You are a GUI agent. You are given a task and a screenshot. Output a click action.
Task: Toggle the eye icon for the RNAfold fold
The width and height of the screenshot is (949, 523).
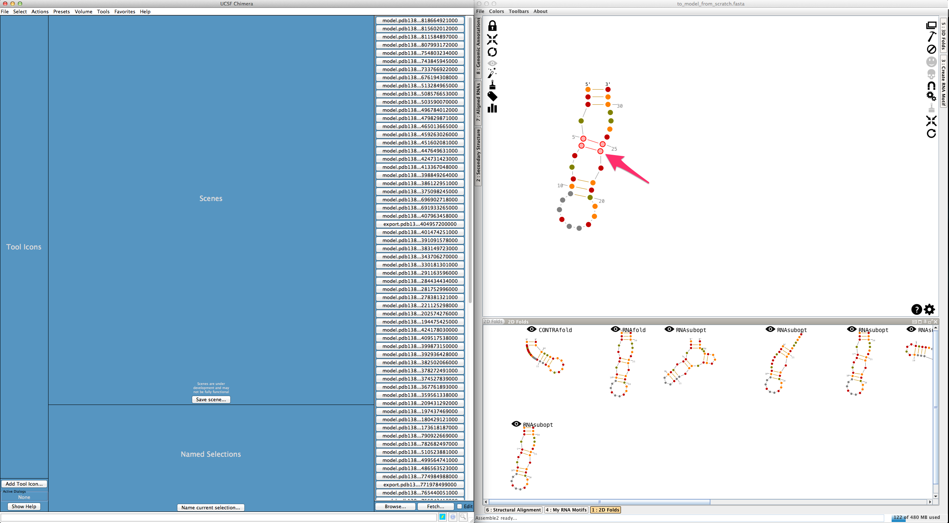point(615,329)
